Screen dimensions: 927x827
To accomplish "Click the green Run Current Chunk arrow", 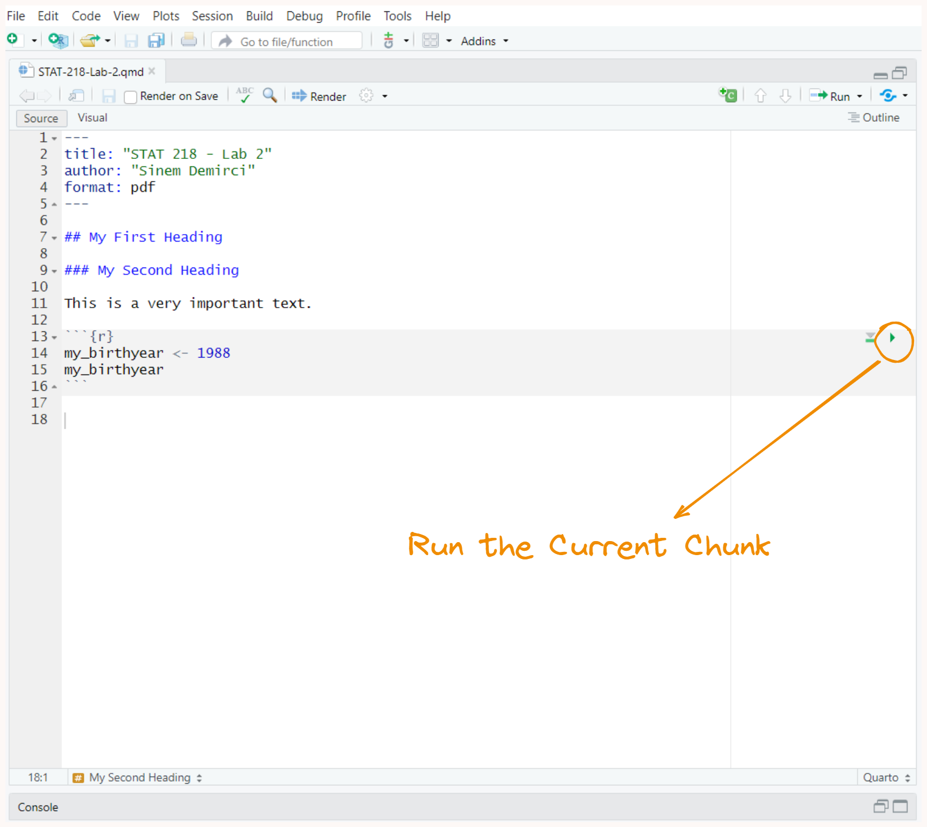I will pos(892,338).
